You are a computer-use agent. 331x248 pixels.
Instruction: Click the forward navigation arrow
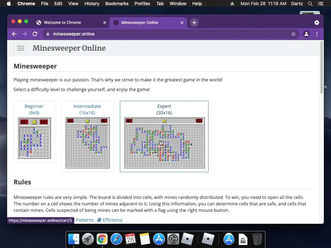point(25,34)
